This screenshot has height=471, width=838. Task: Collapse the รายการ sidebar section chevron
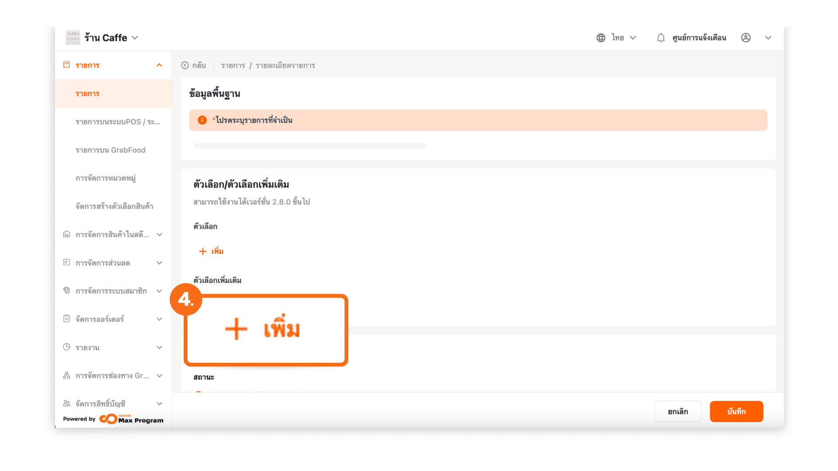pos(159,65)
